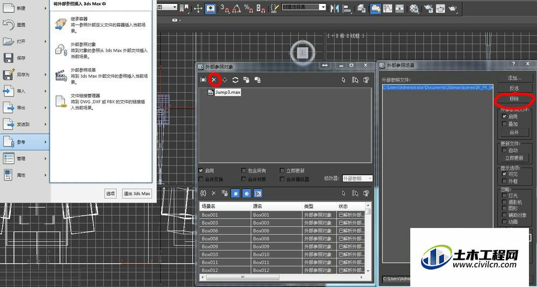Expand the 导入 submenu arrow
Screen dimensions: 537x287
point(45,91)
